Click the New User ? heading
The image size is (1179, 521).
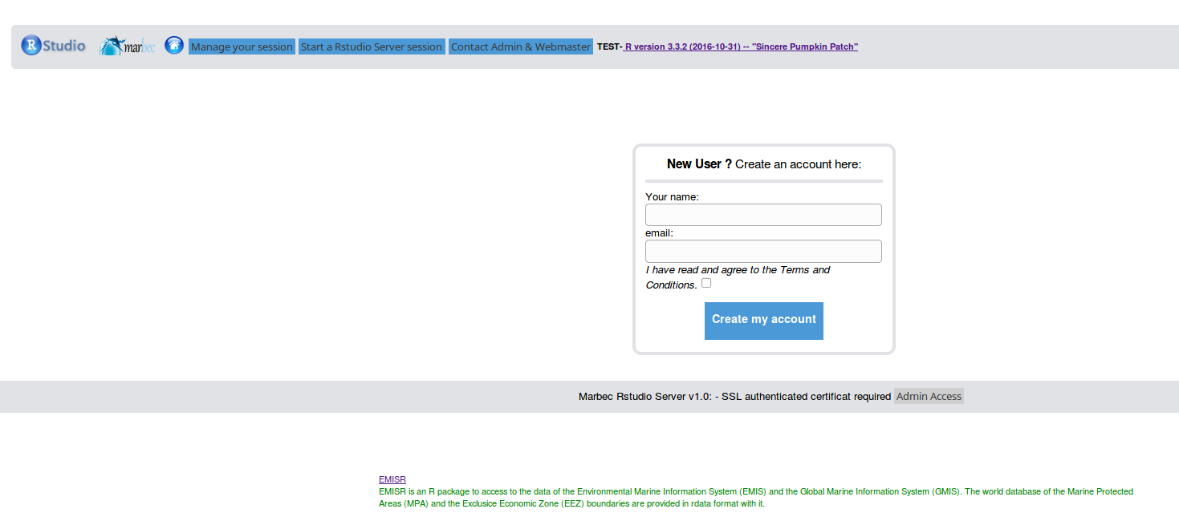tap(699, 164)
